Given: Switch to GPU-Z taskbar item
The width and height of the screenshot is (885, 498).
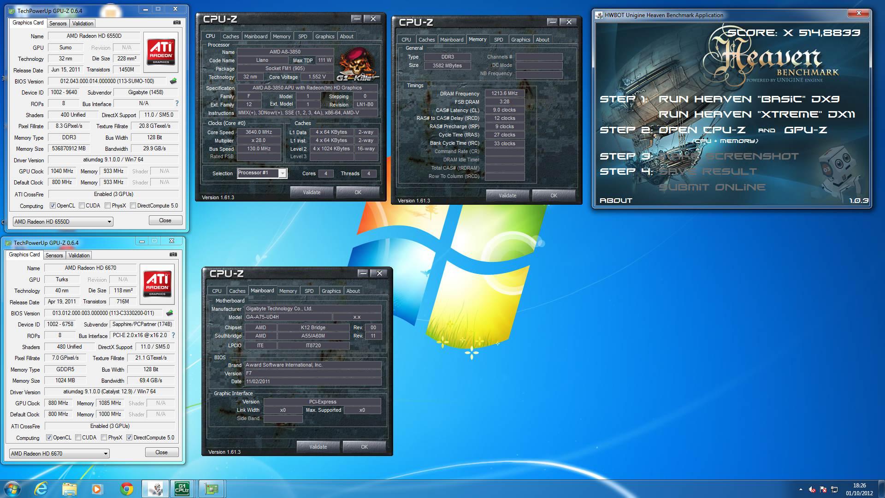Looking at the screenshot, I should pyautogui.click(x=212, y=489).
